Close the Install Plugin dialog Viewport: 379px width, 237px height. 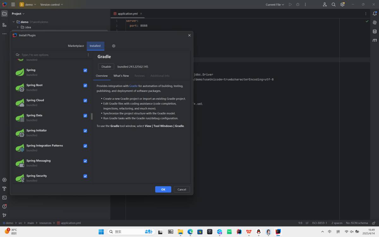pyautogui.click(x=189, y=35)
